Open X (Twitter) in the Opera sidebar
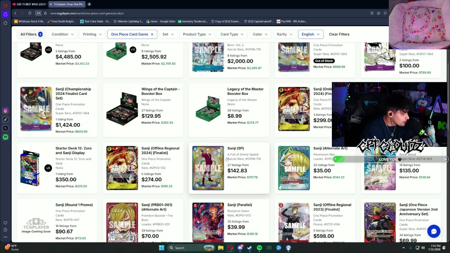This screenshot has width=450, height=253. point(5,128)
